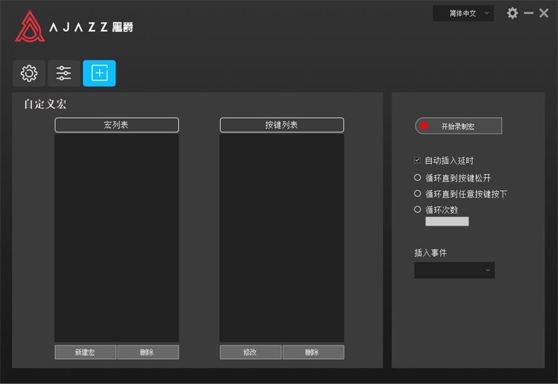Screen dimensions: 558x384
Task: Switch to the sliders adjustment tab
Action: 63,73
